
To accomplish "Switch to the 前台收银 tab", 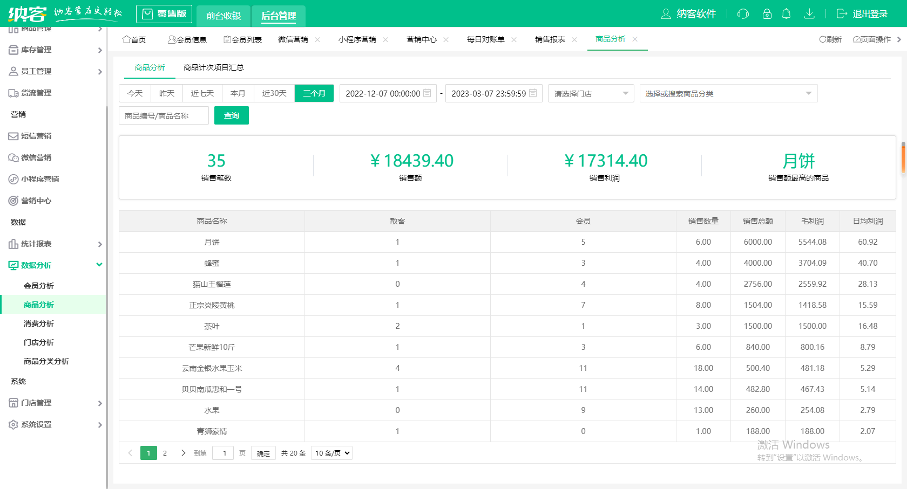I will (x=224, y=16).
